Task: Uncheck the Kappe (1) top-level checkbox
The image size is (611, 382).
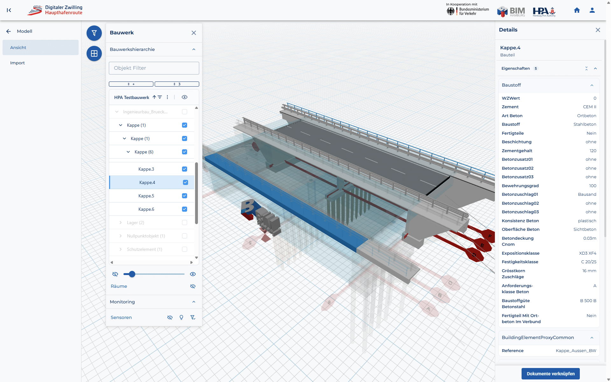Action: 185,125
